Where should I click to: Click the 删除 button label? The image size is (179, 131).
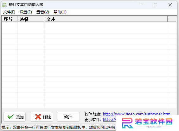[47, 117]
